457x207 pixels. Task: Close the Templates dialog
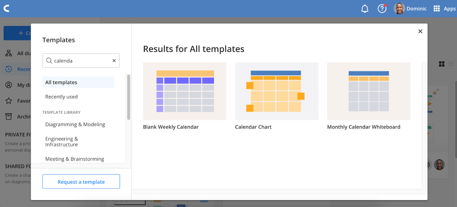420,31
